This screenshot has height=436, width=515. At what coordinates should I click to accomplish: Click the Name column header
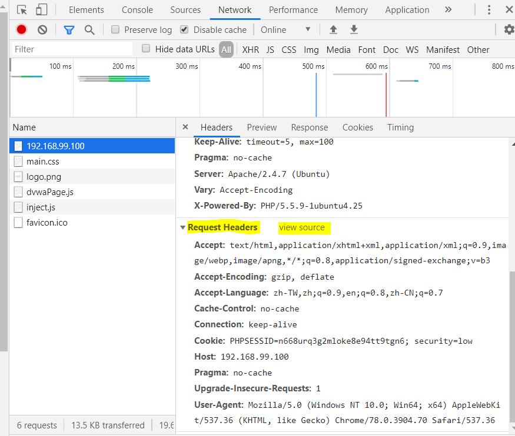92,127
